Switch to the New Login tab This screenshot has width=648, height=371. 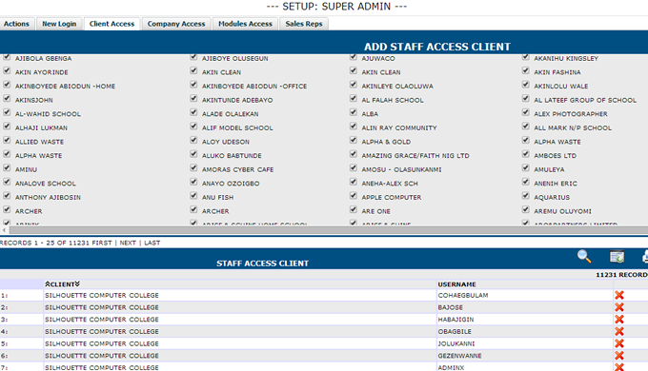[x=59, y=24]
